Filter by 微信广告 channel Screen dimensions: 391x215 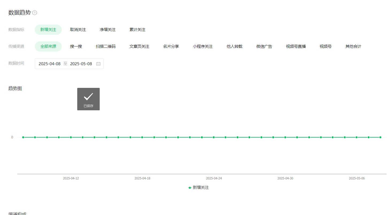264,46
